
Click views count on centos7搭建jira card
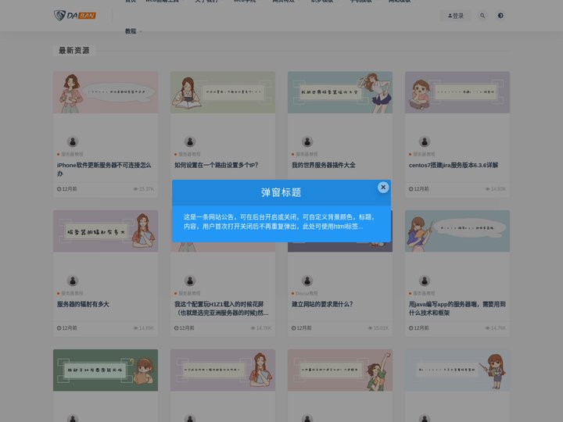496,189
